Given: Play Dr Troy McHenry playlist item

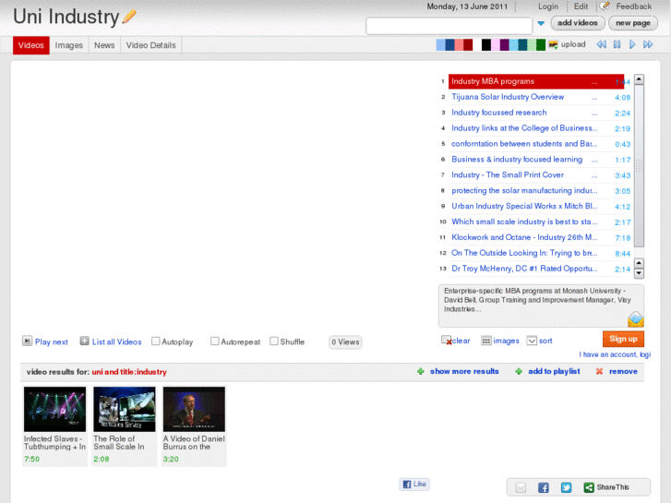Looking at the screenshot, I should (524, 269).
